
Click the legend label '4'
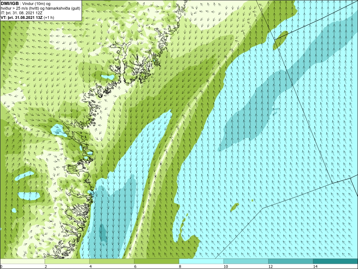coord(91,267)
